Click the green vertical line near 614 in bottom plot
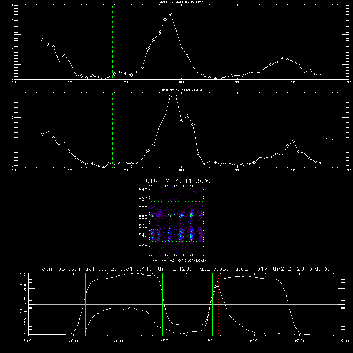 tap(286, 304)
